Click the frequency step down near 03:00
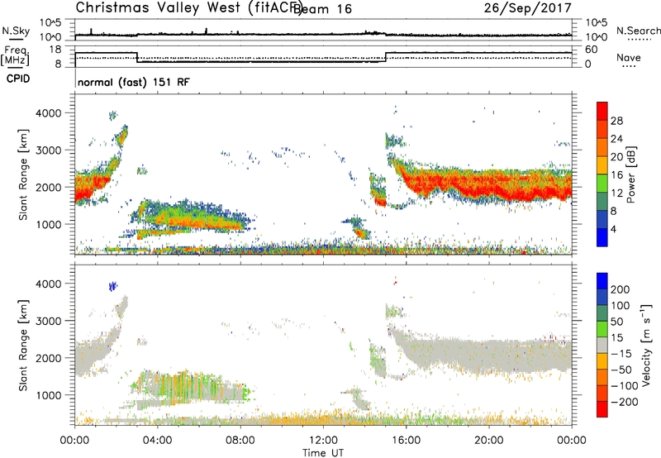661x458 pixels. (137, 57)
